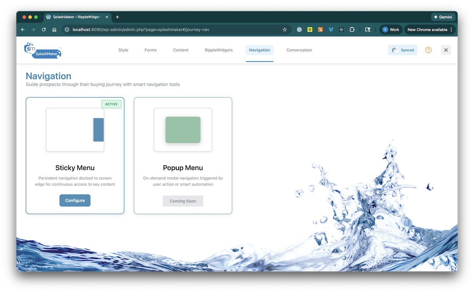The height and width of the screenshot is (293, 474).
Task: Open the Work profile menu
Action: click(x=391, y=30)
